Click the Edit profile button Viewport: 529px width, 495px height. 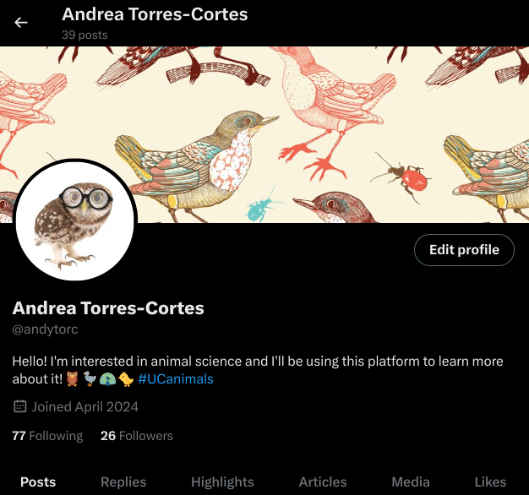[x=464, y=250]
